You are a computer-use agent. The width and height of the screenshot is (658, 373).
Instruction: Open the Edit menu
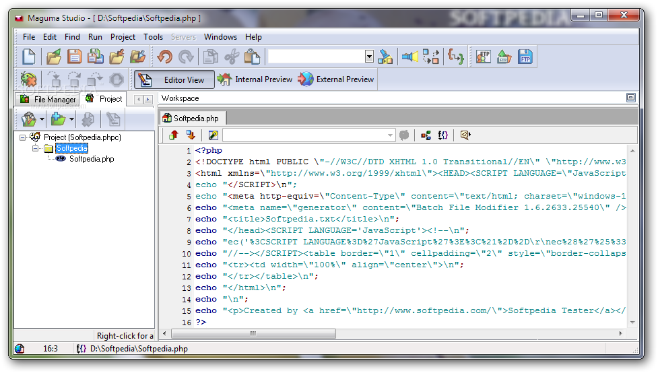[50, 37]
